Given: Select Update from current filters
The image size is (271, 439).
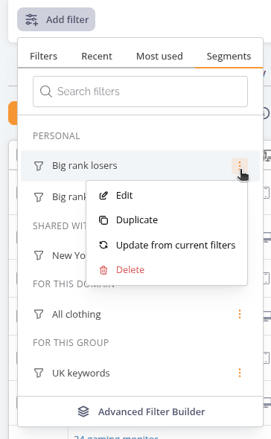Looking at the screenshot, I should (x=167, y=246).
